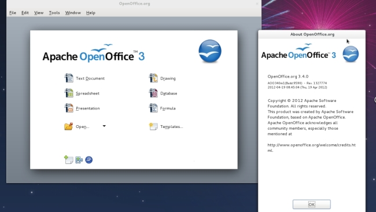Click the Spreadsheet icon
Image resolution: width=376 pixels, height=212 pixels.
(x=69, y=93)
